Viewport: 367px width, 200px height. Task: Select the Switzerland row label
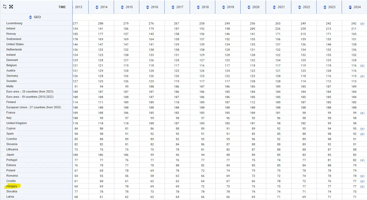tap(14, 39)
